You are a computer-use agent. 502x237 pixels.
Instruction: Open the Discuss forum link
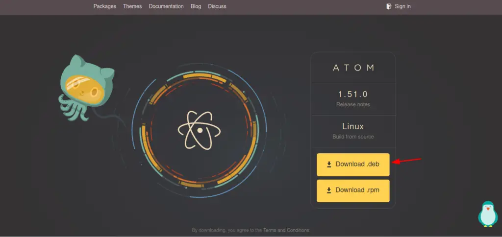coord(217,6)
